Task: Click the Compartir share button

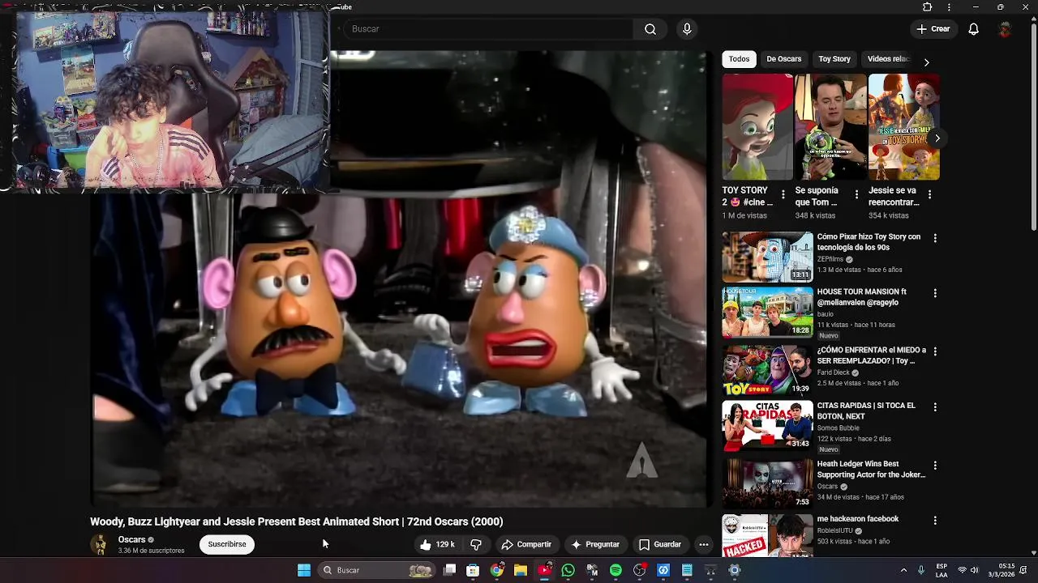Action: click(526, 545)
